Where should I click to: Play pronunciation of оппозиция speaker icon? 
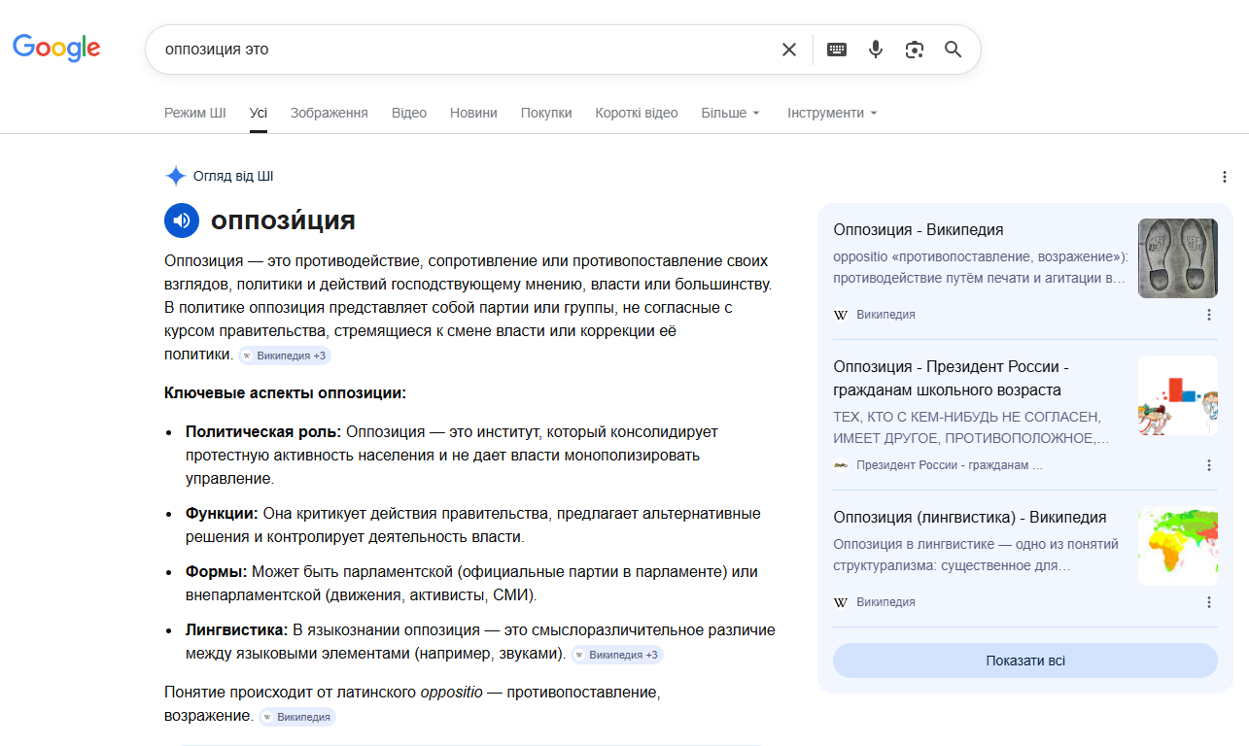pos(182,220)
